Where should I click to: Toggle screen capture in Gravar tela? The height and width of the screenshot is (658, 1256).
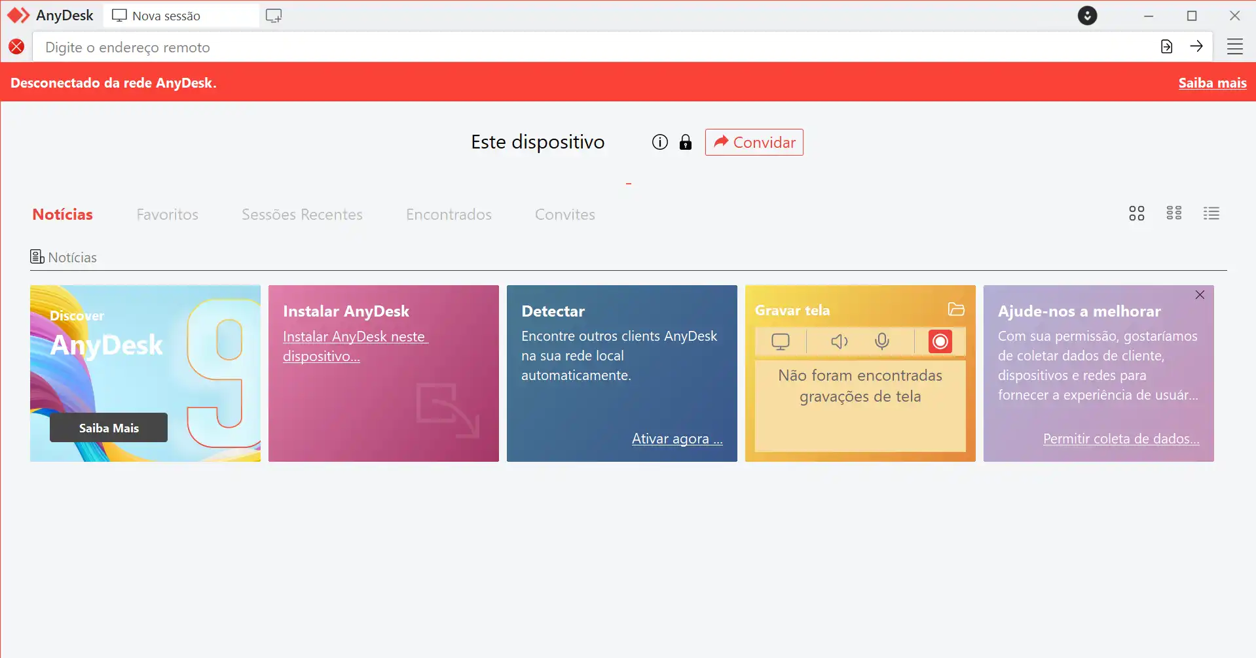[x=781, y=341]
